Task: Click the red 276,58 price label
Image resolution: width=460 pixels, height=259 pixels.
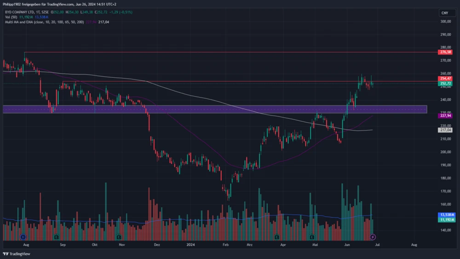Action: (x=445, y=52)
